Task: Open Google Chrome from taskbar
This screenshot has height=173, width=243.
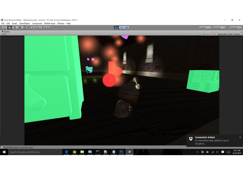Action: pos(74,152)
